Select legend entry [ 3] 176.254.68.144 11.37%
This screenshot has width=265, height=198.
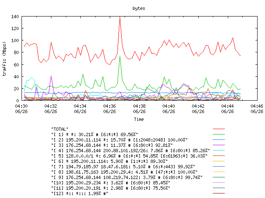point(112,145)
